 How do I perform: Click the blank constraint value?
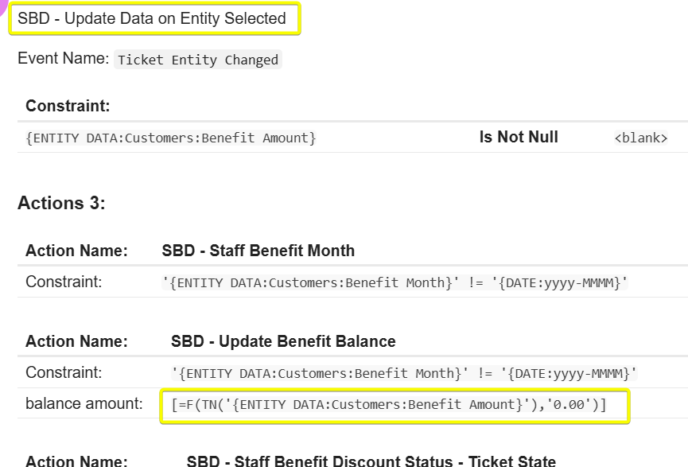tap(640, 138)
